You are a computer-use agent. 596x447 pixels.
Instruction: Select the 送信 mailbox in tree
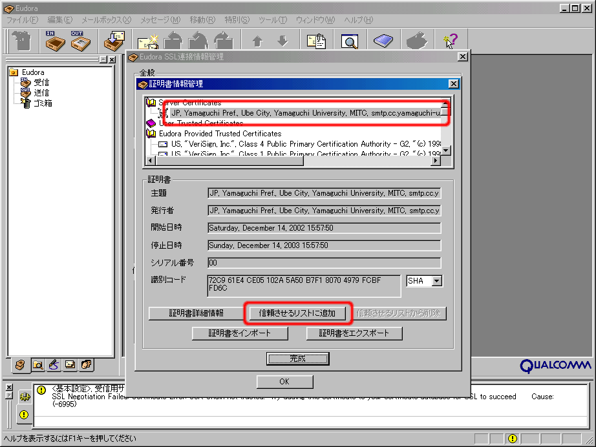[x=41, y=92]
